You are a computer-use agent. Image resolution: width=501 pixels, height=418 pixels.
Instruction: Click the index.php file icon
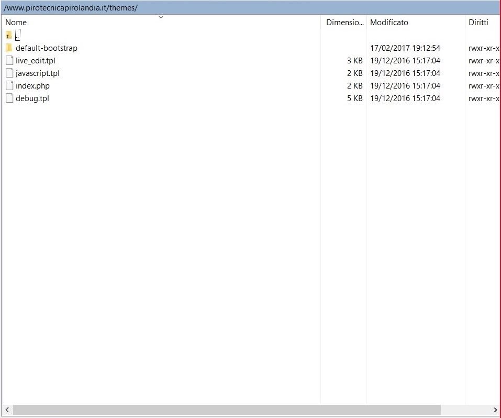(9, 86)
